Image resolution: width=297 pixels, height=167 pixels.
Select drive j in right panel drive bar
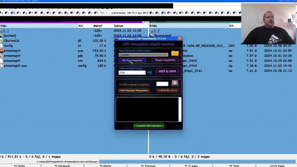click(x=193, y=13)
